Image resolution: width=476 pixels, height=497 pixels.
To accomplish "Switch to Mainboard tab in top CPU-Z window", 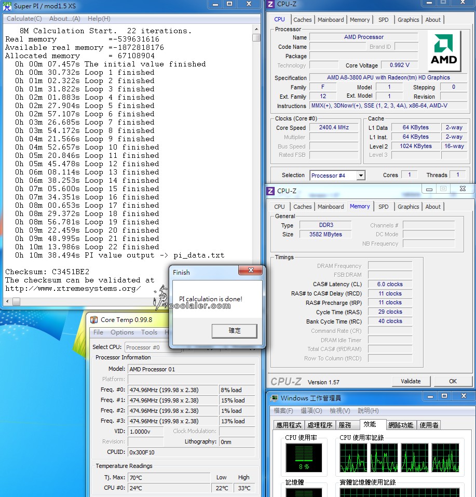I will click(331, 20).
